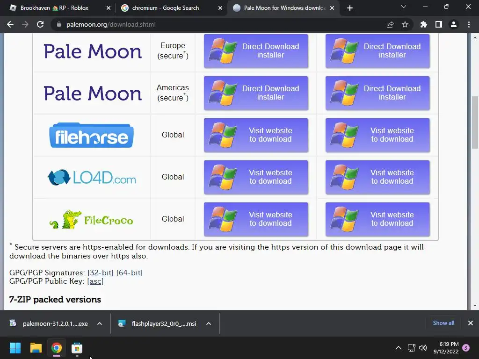Click the Pale Moon logo in Americas row
479x359 pixels.
pos(93,93)
